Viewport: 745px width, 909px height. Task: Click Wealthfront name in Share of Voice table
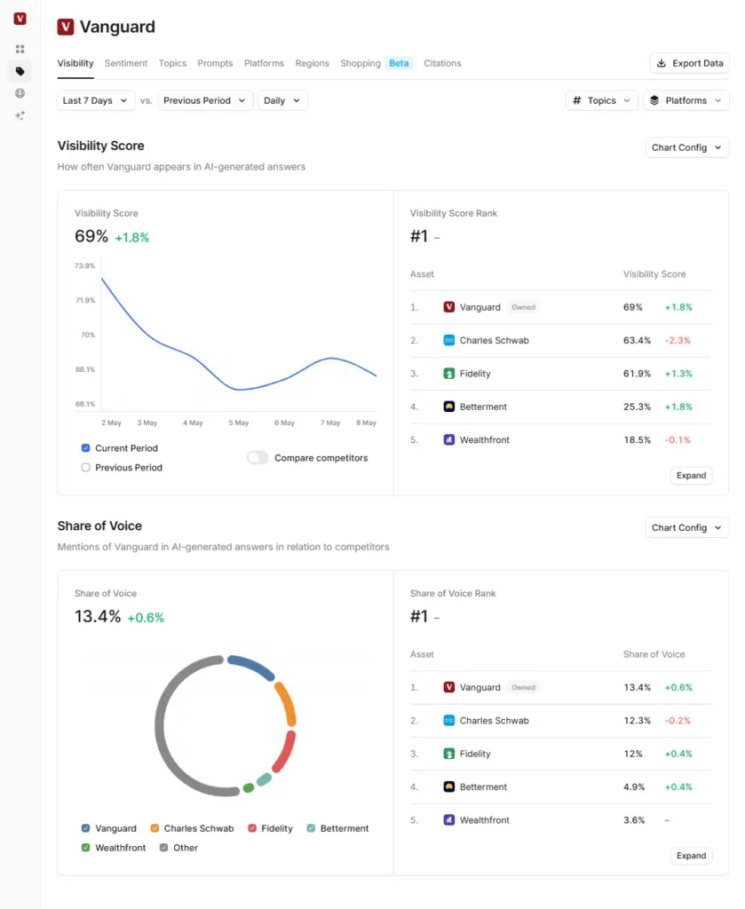[x=485, y=819]
